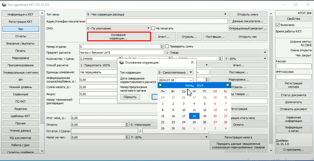Click the Основание коррекции button

pos(119,36)
